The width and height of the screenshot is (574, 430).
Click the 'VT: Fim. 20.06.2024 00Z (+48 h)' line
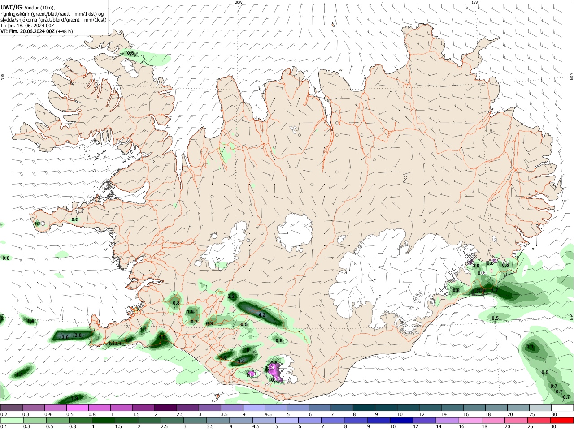click(x=36, y=31)
